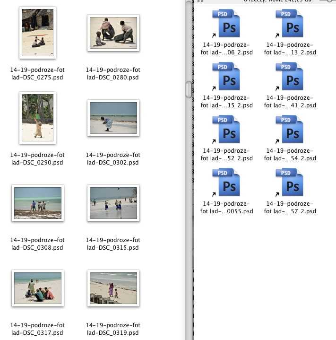This screenshot has height=340, width=336.
Task: Click the PSD alias icon ending 41_2.psd
Action: [x=289, y=76]
